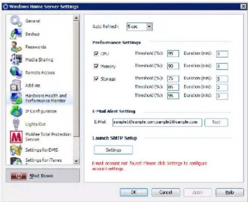248x202 pixels.
Task: Close the Windows Home Server Settings dialog
Action: 243,7
